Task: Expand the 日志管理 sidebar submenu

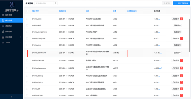Action: tap(12, 37)
